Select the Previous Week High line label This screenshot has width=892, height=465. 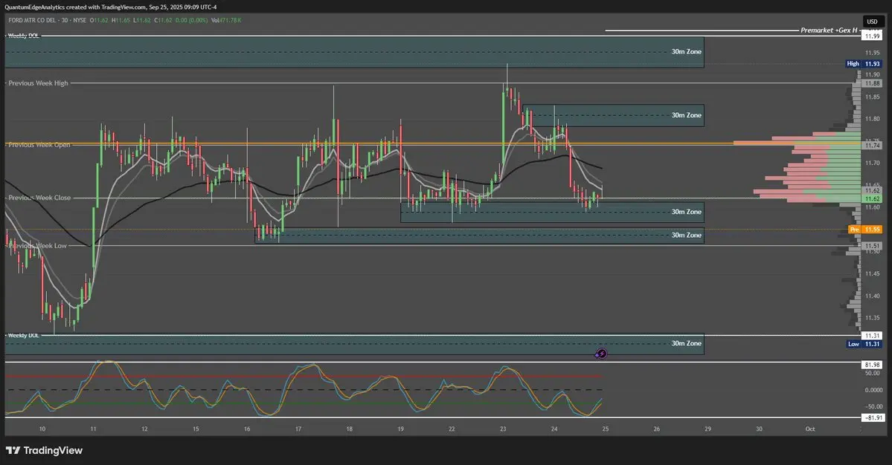pos(38,83)
